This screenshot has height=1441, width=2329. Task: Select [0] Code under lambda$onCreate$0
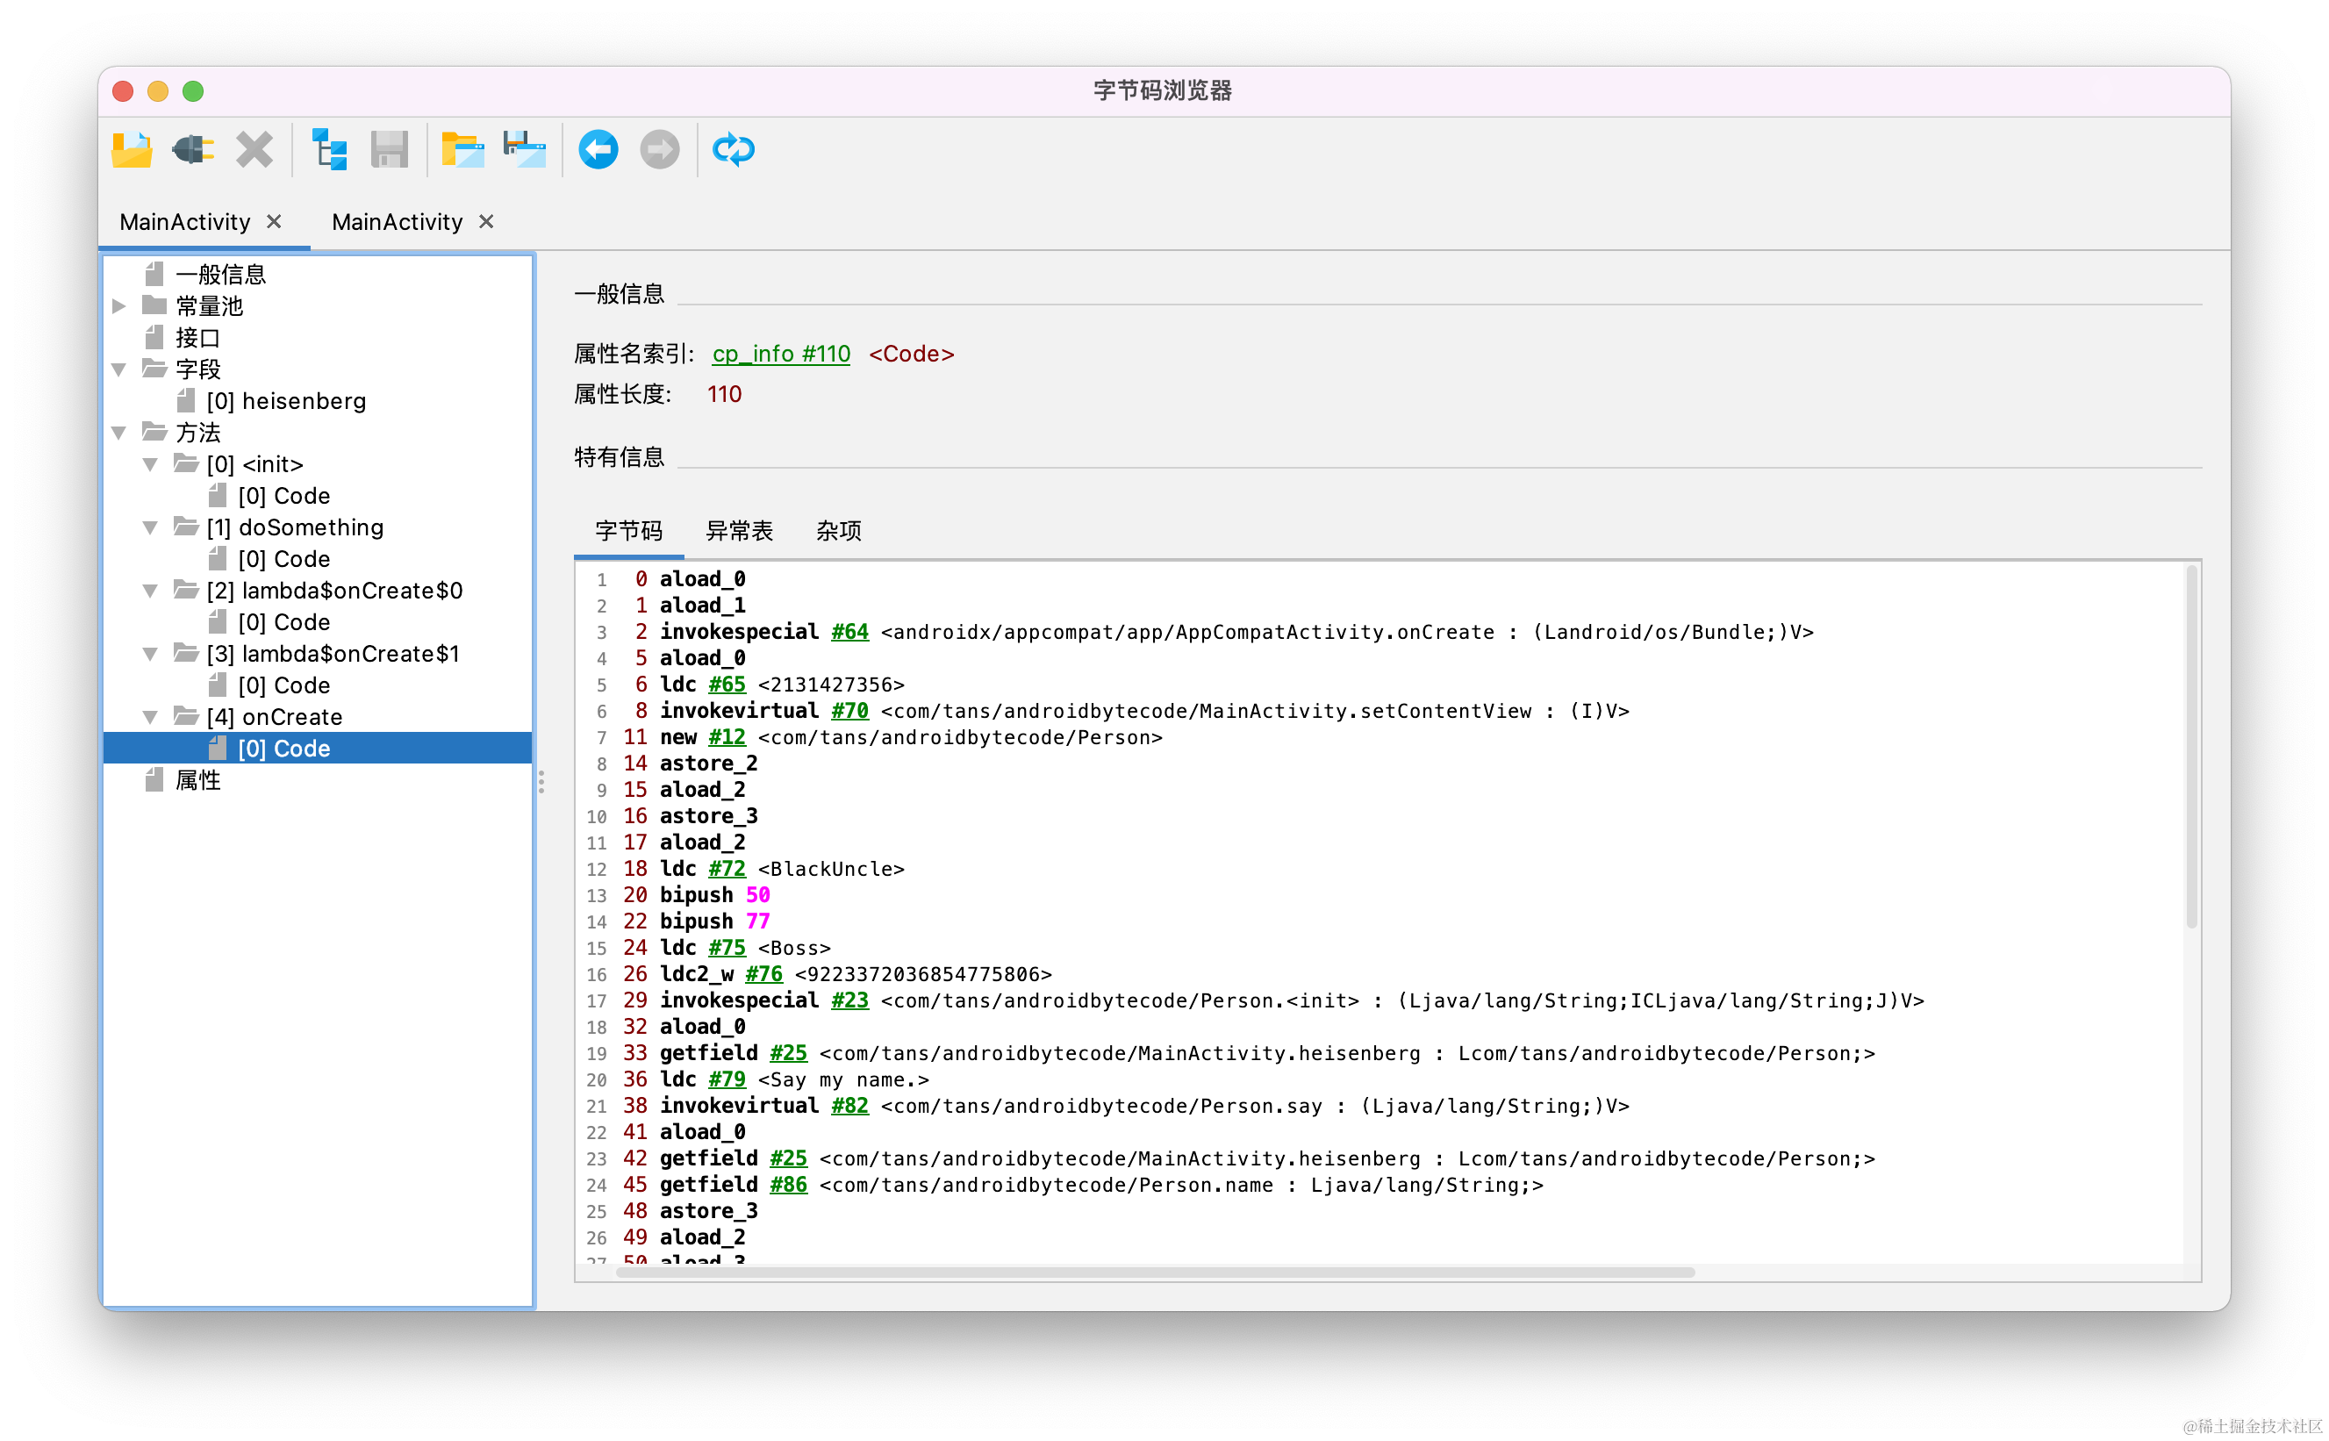coord(284,622)
